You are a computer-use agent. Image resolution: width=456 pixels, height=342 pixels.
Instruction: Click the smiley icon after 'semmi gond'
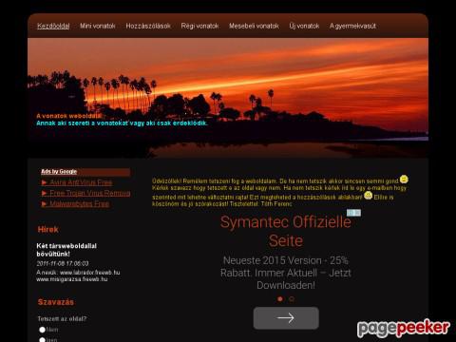(404, 180)
